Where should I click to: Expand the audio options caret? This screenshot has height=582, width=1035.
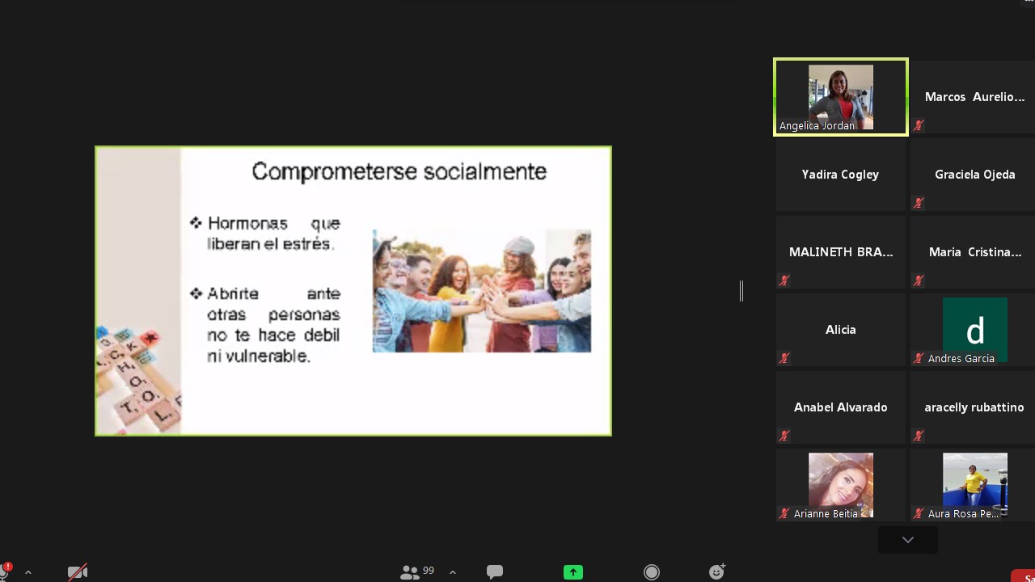pyautogui.click(x=28, y=572)
